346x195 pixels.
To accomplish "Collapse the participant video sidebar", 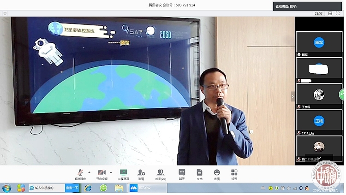I will pos(292,96).
